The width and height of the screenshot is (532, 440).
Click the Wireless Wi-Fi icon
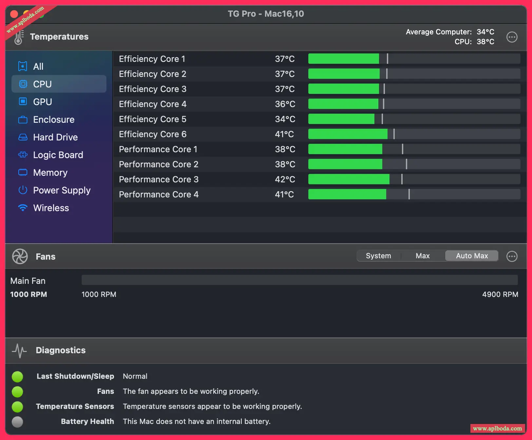(x=23, y=208)
